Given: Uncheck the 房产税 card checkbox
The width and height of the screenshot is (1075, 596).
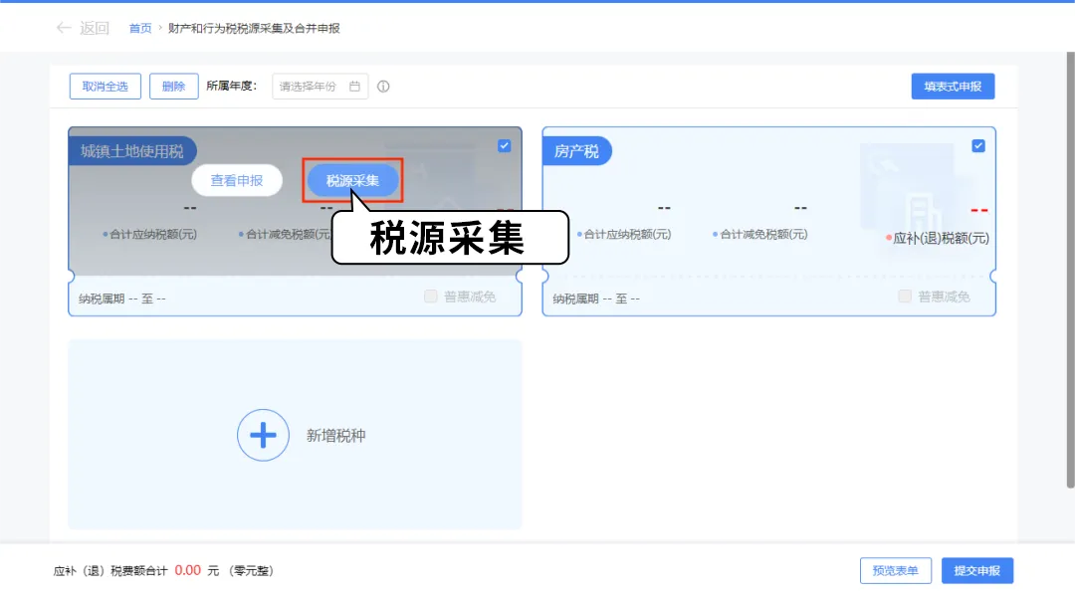Looking at the screenshot, I should (978, 146).
